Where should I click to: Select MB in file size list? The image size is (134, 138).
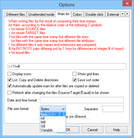click(53, 122)
